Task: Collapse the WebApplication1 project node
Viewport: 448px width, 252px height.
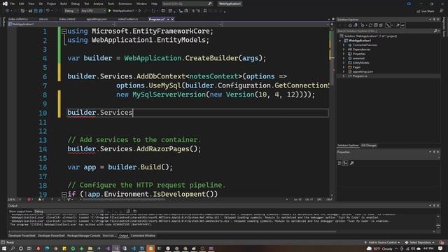Action: tap(340, 41)
